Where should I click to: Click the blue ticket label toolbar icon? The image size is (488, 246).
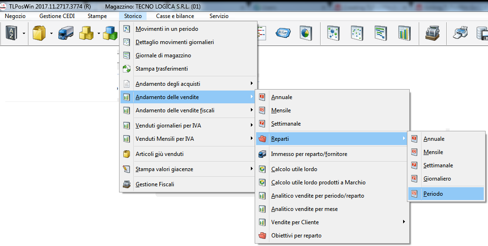[x=283, y=33]
